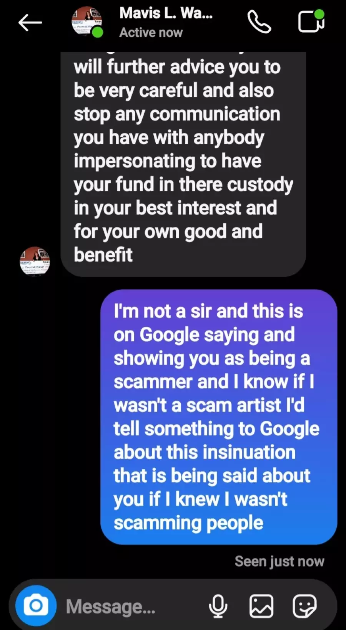The image size is (346, 630).
Task: Open Mavis L. Wa... profile from header name
Action: pos(166,13)
